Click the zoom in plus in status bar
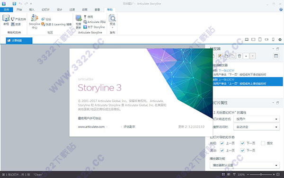The height and width of the screenshot is (178, 284). coord(274,174)
